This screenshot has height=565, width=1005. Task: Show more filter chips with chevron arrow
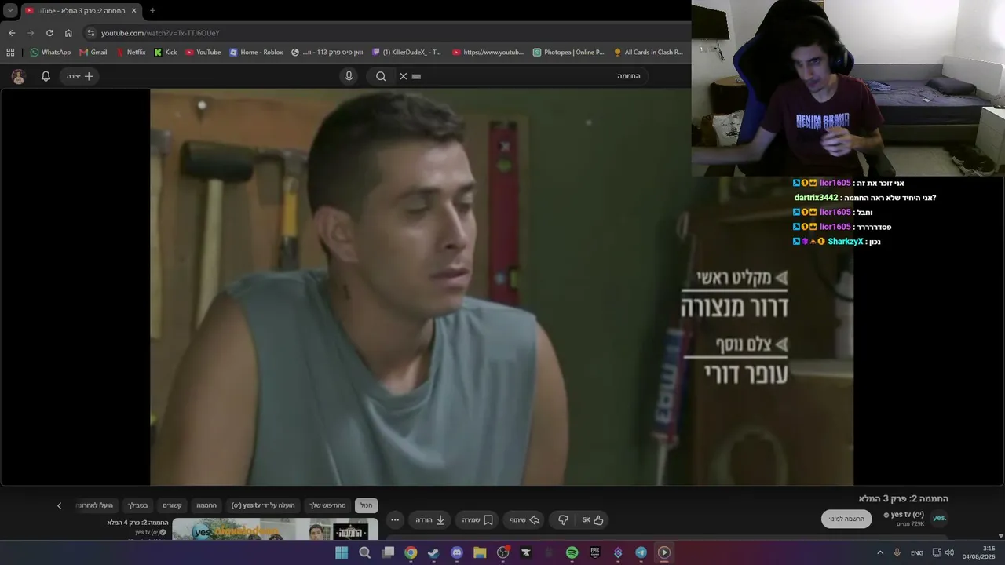coord(59,505)
